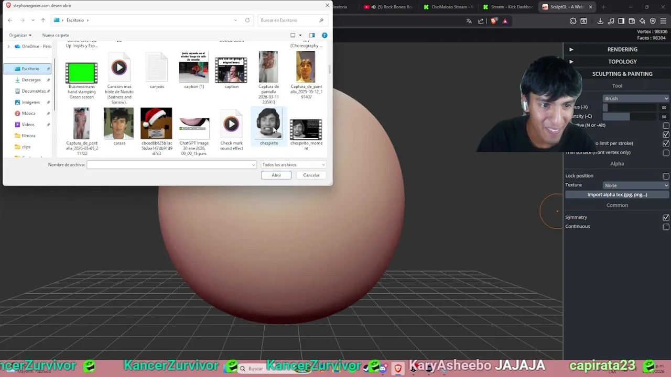This screenshot has height=377, width=671.
Task: Open Descargas in the navigation pane
Action: (x=31, y=80)
